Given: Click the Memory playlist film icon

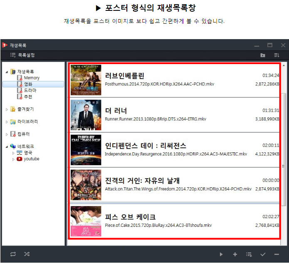Looking at the screenshot, I should [x=20, y=78].
